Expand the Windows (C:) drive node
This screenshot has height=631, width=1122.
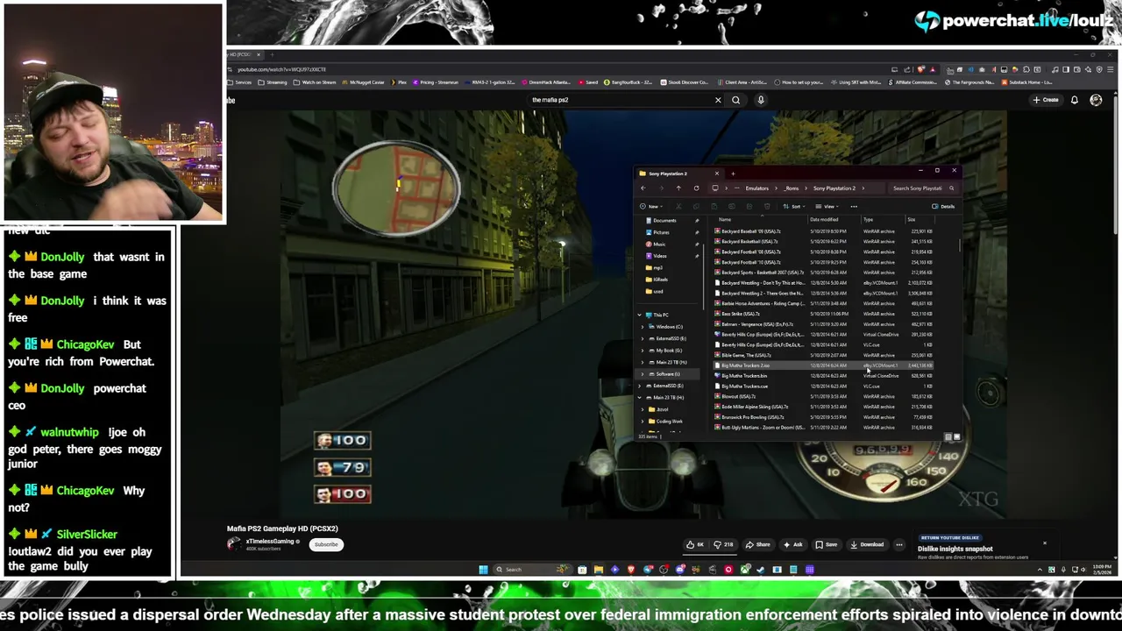643,327
